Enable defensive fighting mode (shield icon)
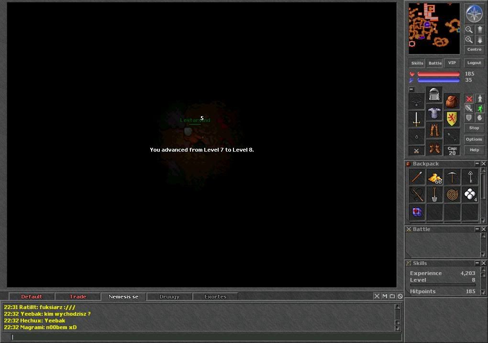This screenshot has height=343, width=488. coord(469,118)
